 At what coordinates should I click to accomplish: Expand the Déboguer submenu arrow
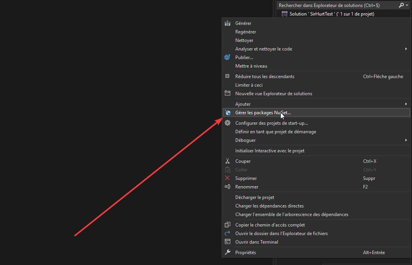[x=406, y=140]
